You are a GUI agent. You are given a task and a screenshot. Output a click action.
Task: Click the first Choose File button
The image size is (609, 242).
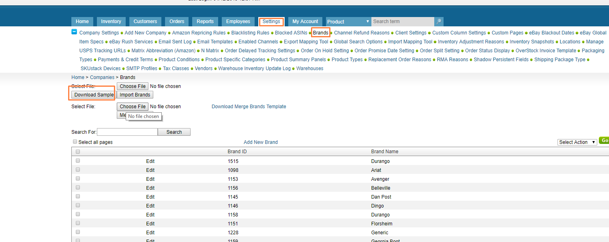(x=133, y=86)
